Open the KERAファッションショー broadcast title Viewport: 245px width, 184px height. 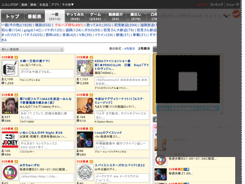tap(122, 65)
